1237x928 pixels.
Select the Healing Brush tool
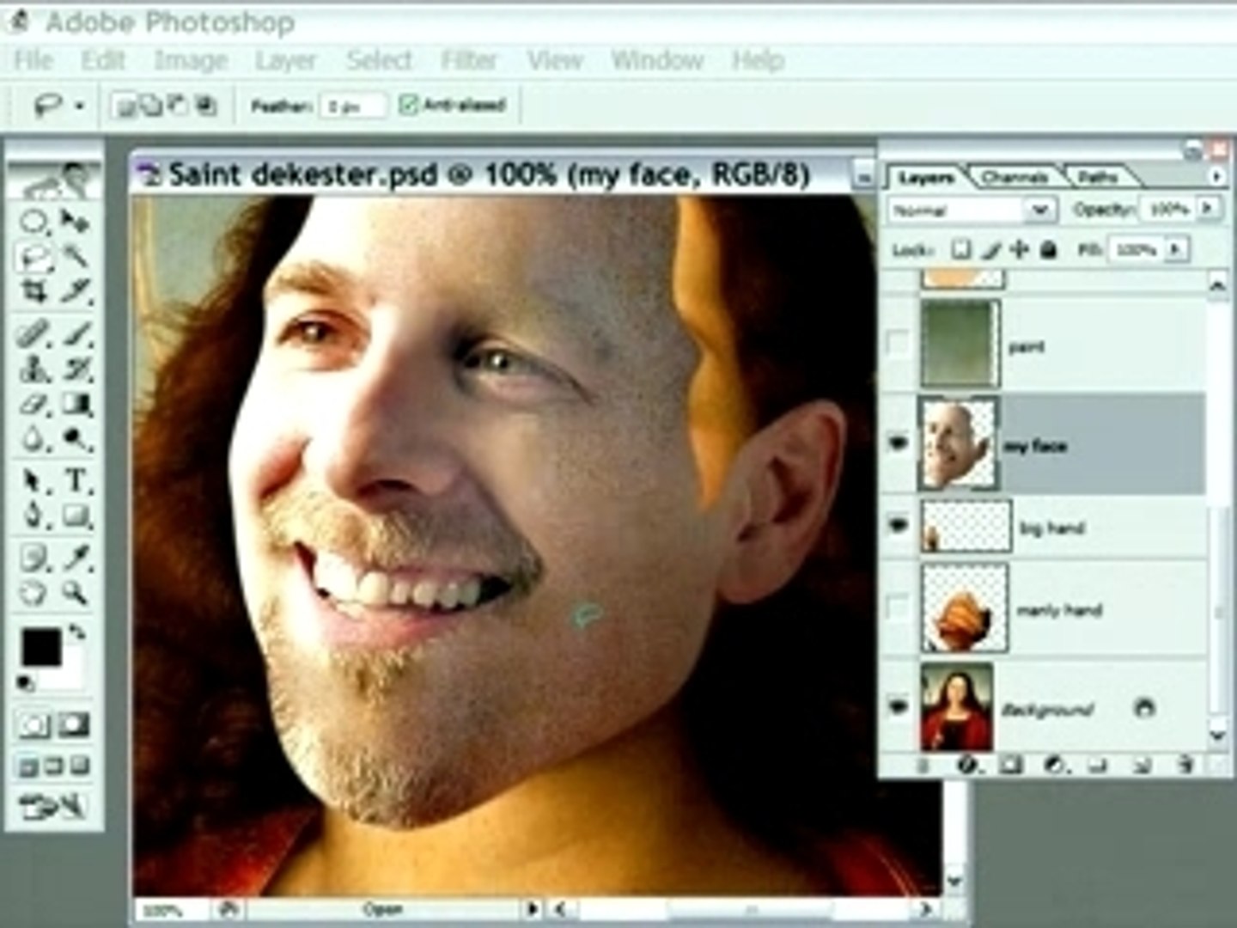34,333
